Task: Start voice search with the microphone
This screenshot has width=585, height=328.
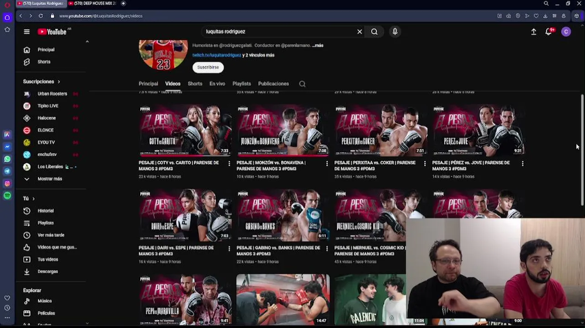Action: tap(395, 31)
